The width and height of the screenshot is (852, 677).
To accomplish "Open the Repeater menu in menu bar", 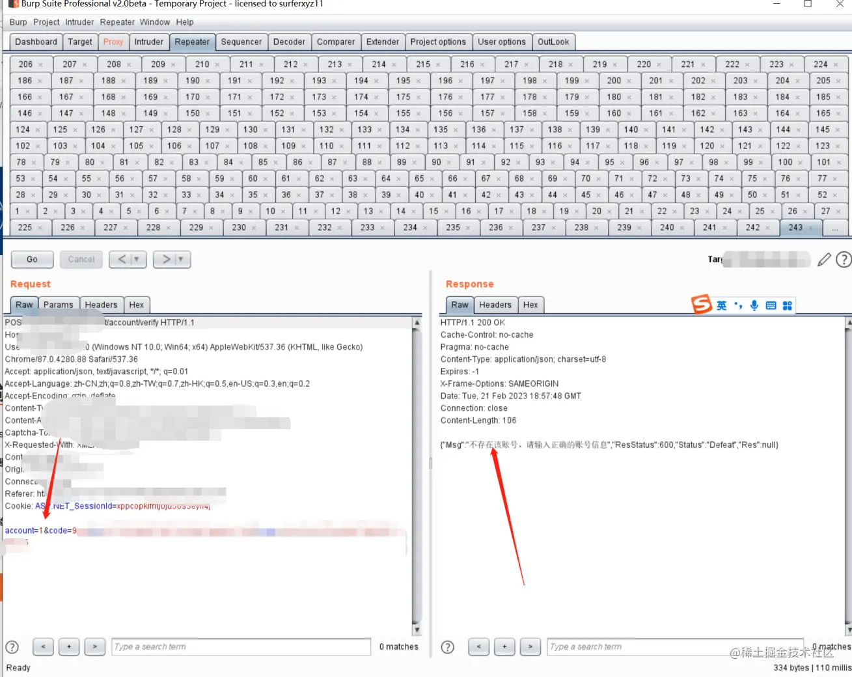I will (x=117, y=22).
